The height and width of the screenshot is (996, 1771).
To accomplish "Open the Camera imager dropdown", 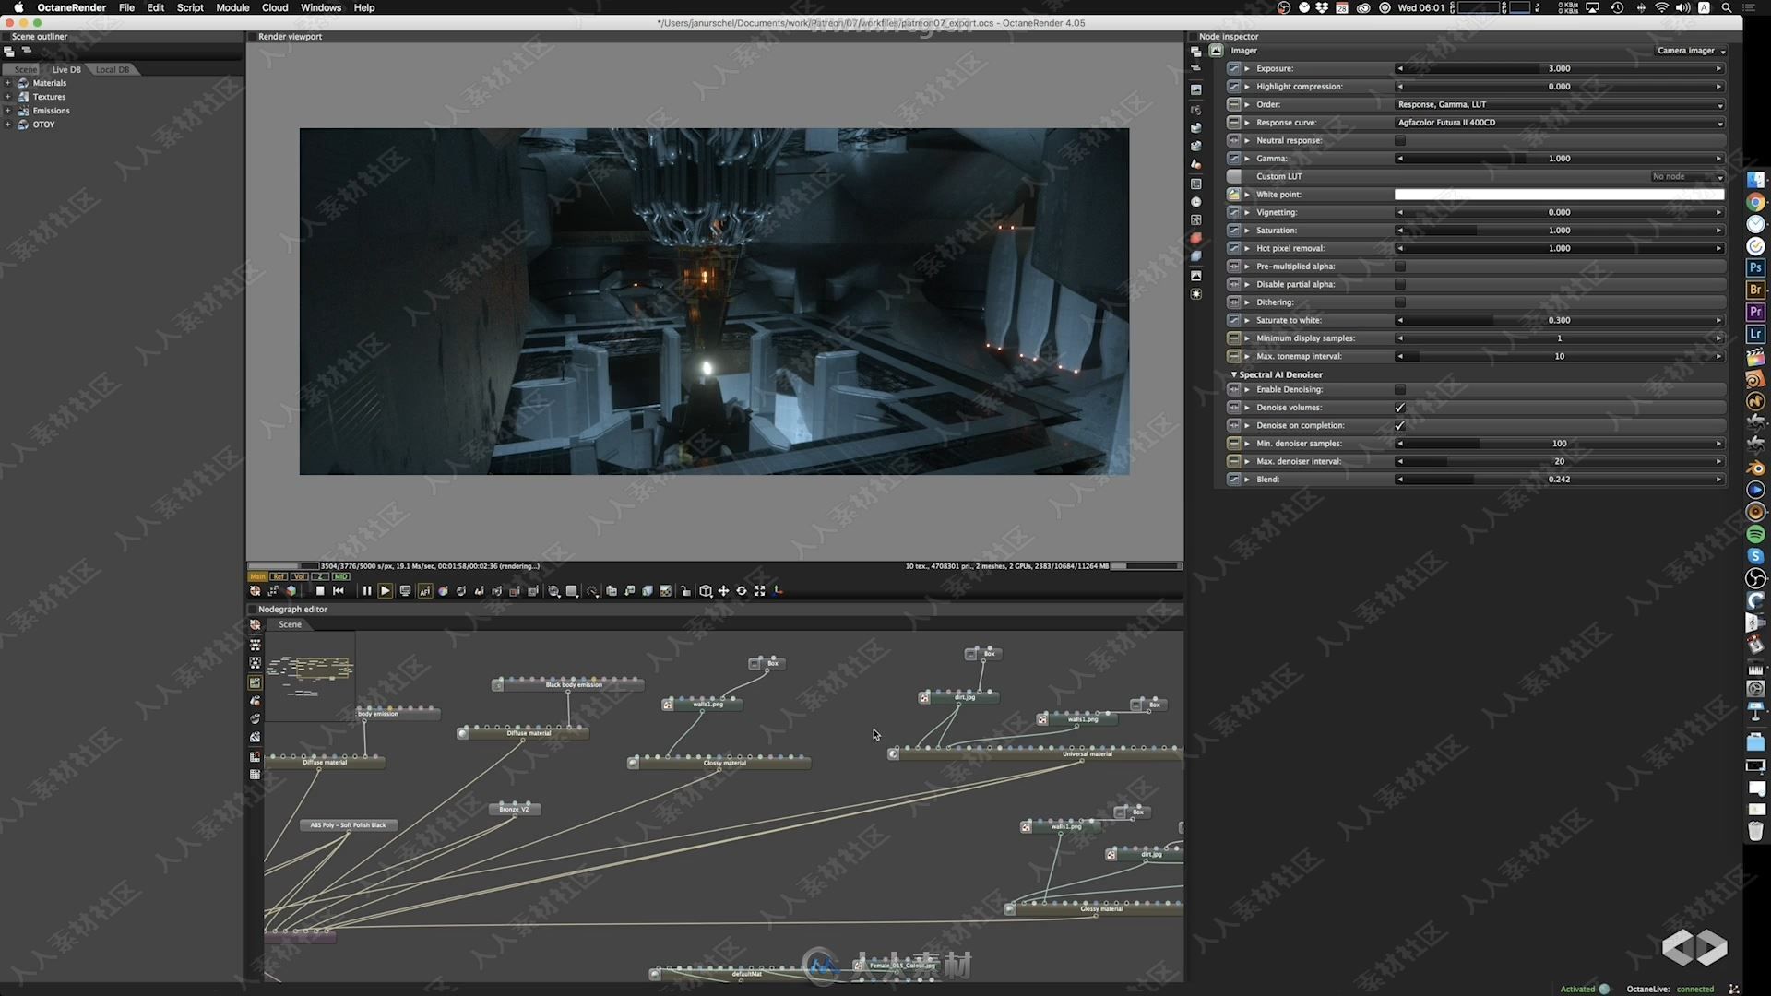I will pyautogui.click(x=1691, y=51).
